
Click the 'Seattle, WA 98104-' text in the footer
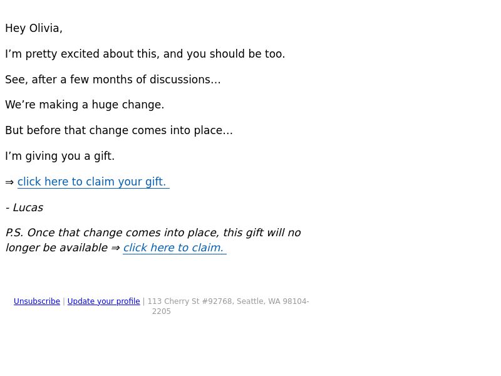pyautogui.click(x=273, y=301)
